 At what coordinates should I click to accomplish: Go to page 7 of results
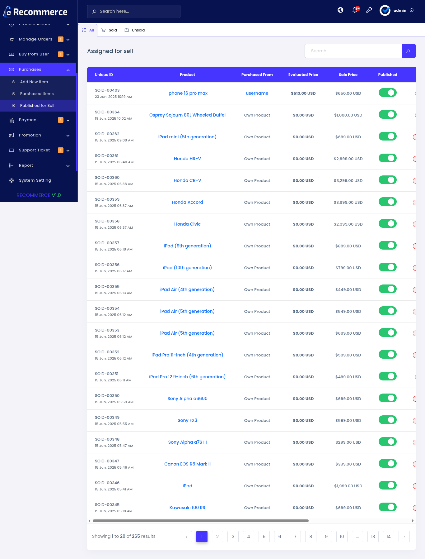click(295, 537)
